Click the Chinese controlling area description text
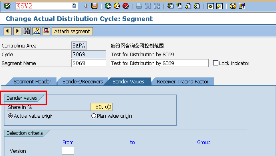The image size is (276, 156). (x=137, y=46)
